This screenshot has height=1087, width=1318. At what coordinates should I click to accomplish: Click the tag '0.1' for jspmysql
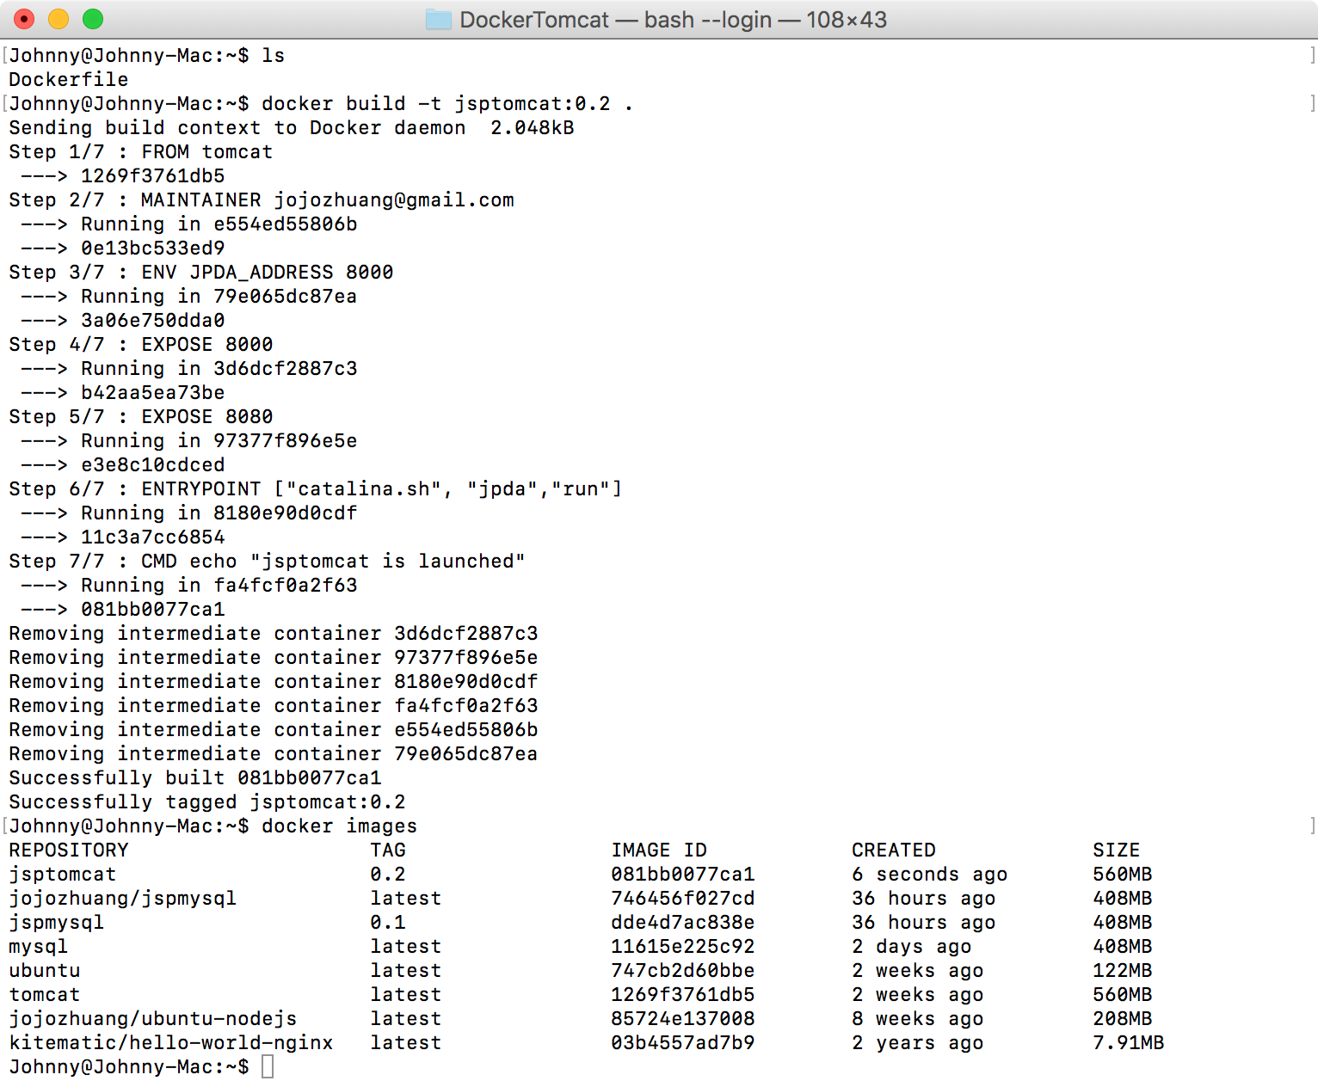pos(388,922)
